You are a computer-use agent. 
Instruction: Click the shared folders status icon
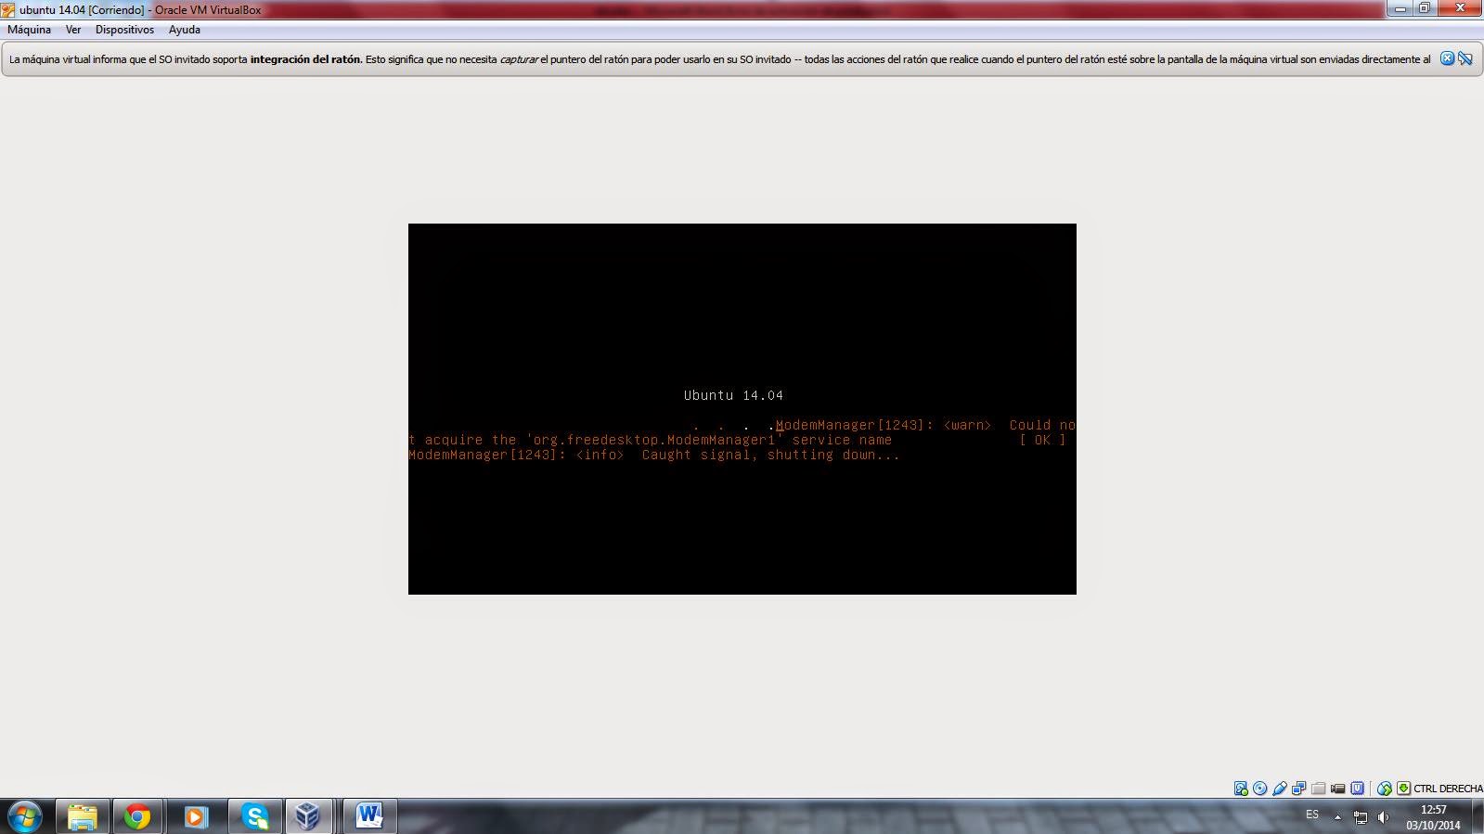(x=1319, y=789)
